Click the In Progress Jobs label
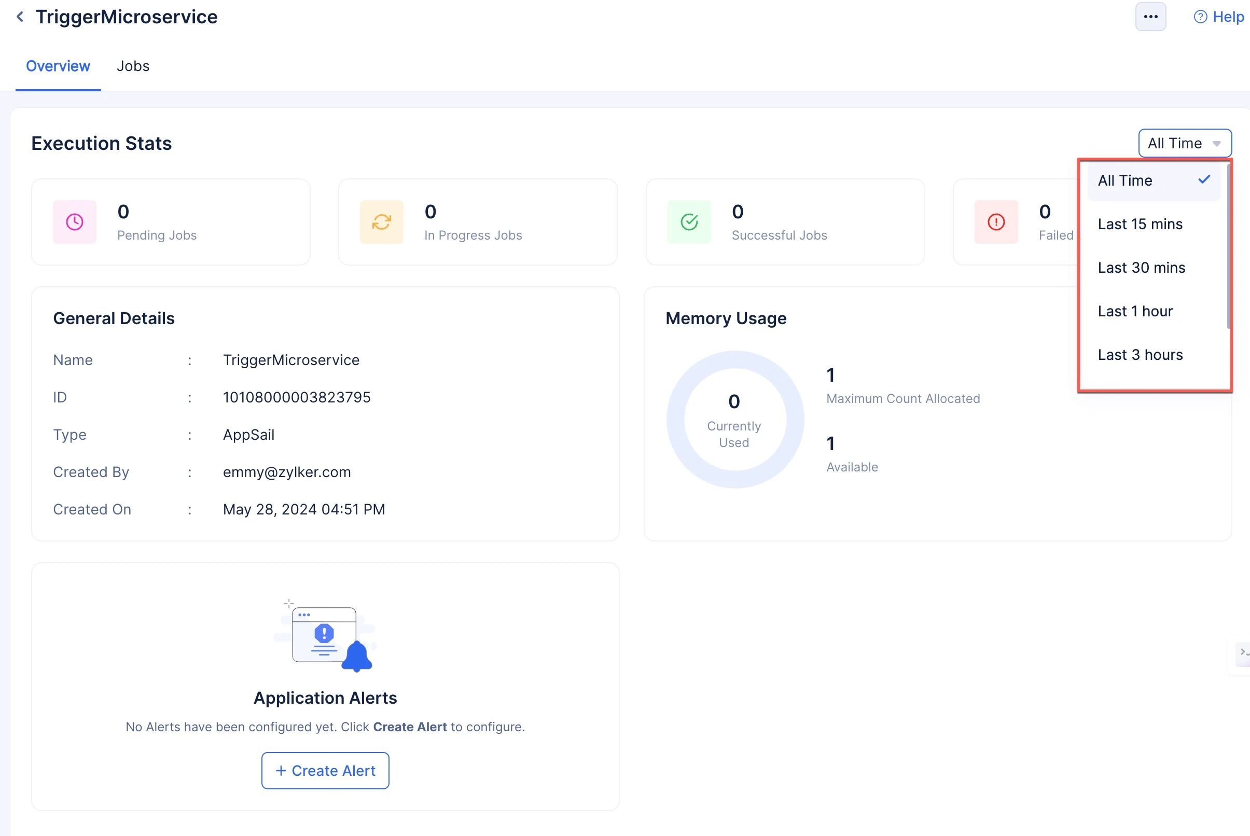1250x836 pixels. click(473, 235)
